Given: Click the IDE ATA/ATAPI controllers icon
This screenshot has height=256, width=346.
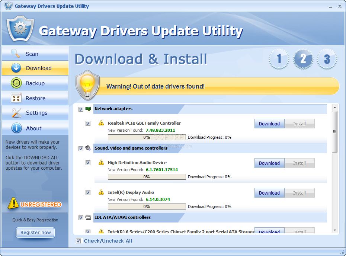Looking at the screenshot, I should [x=88, y=218].
